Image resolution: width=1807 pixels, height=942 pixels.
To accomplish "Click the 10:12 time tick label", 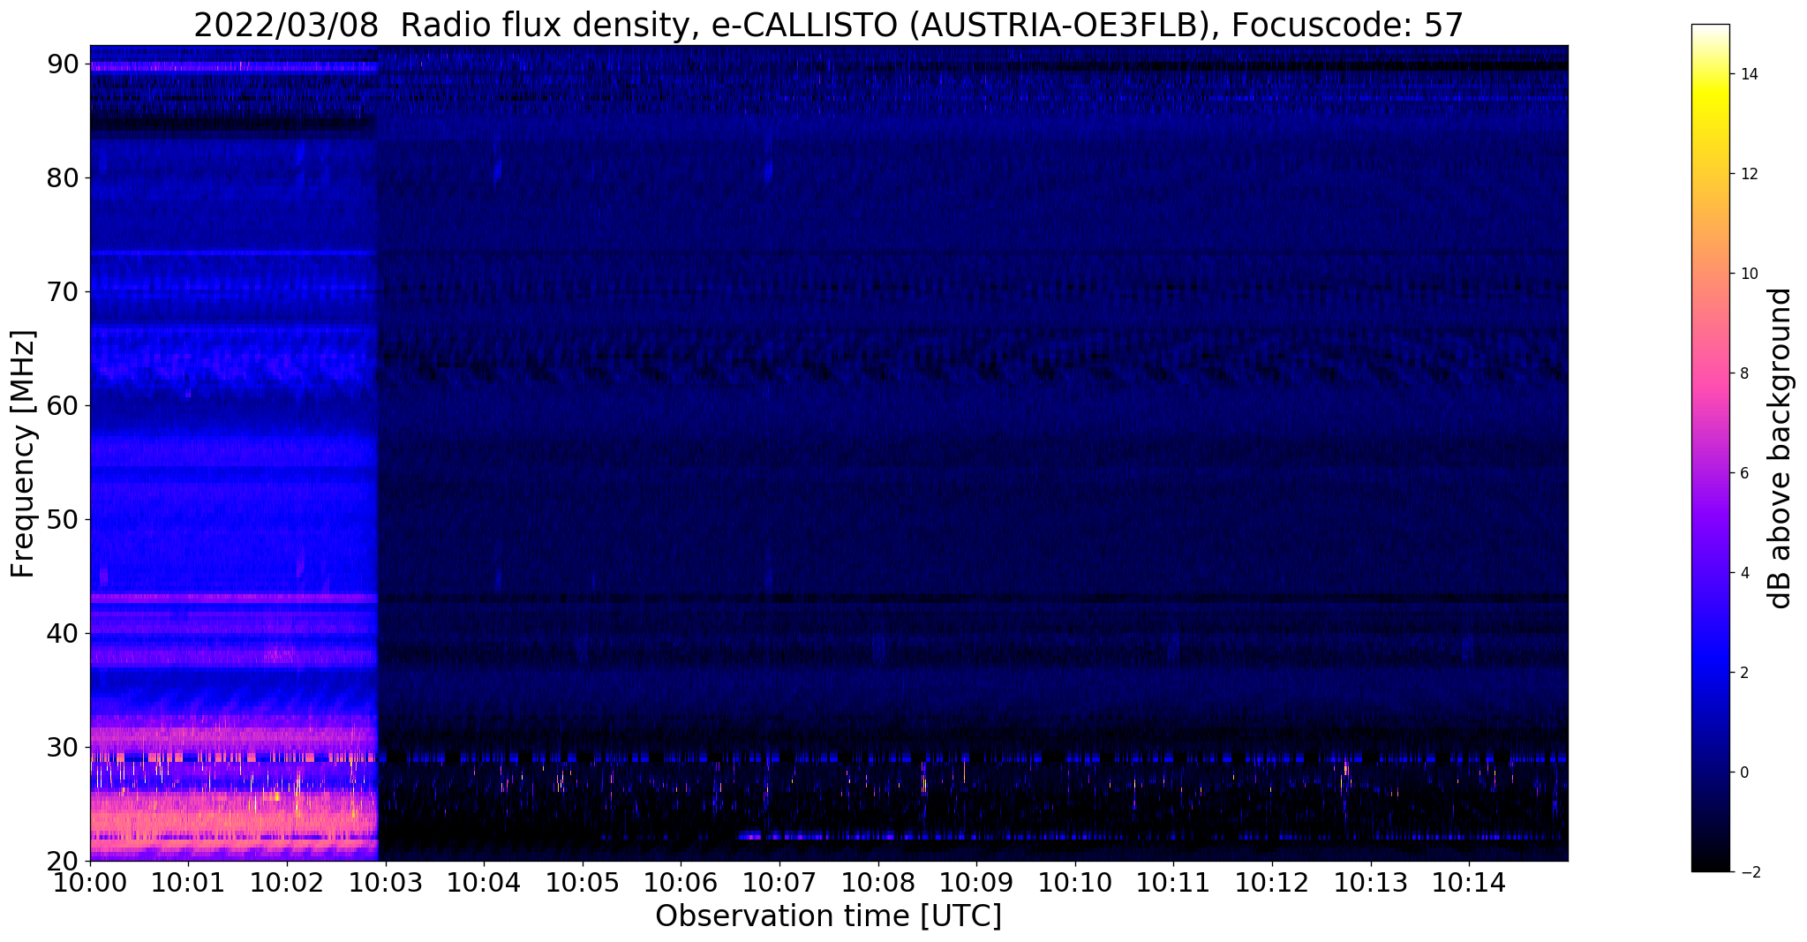I will pos(1272,881).
